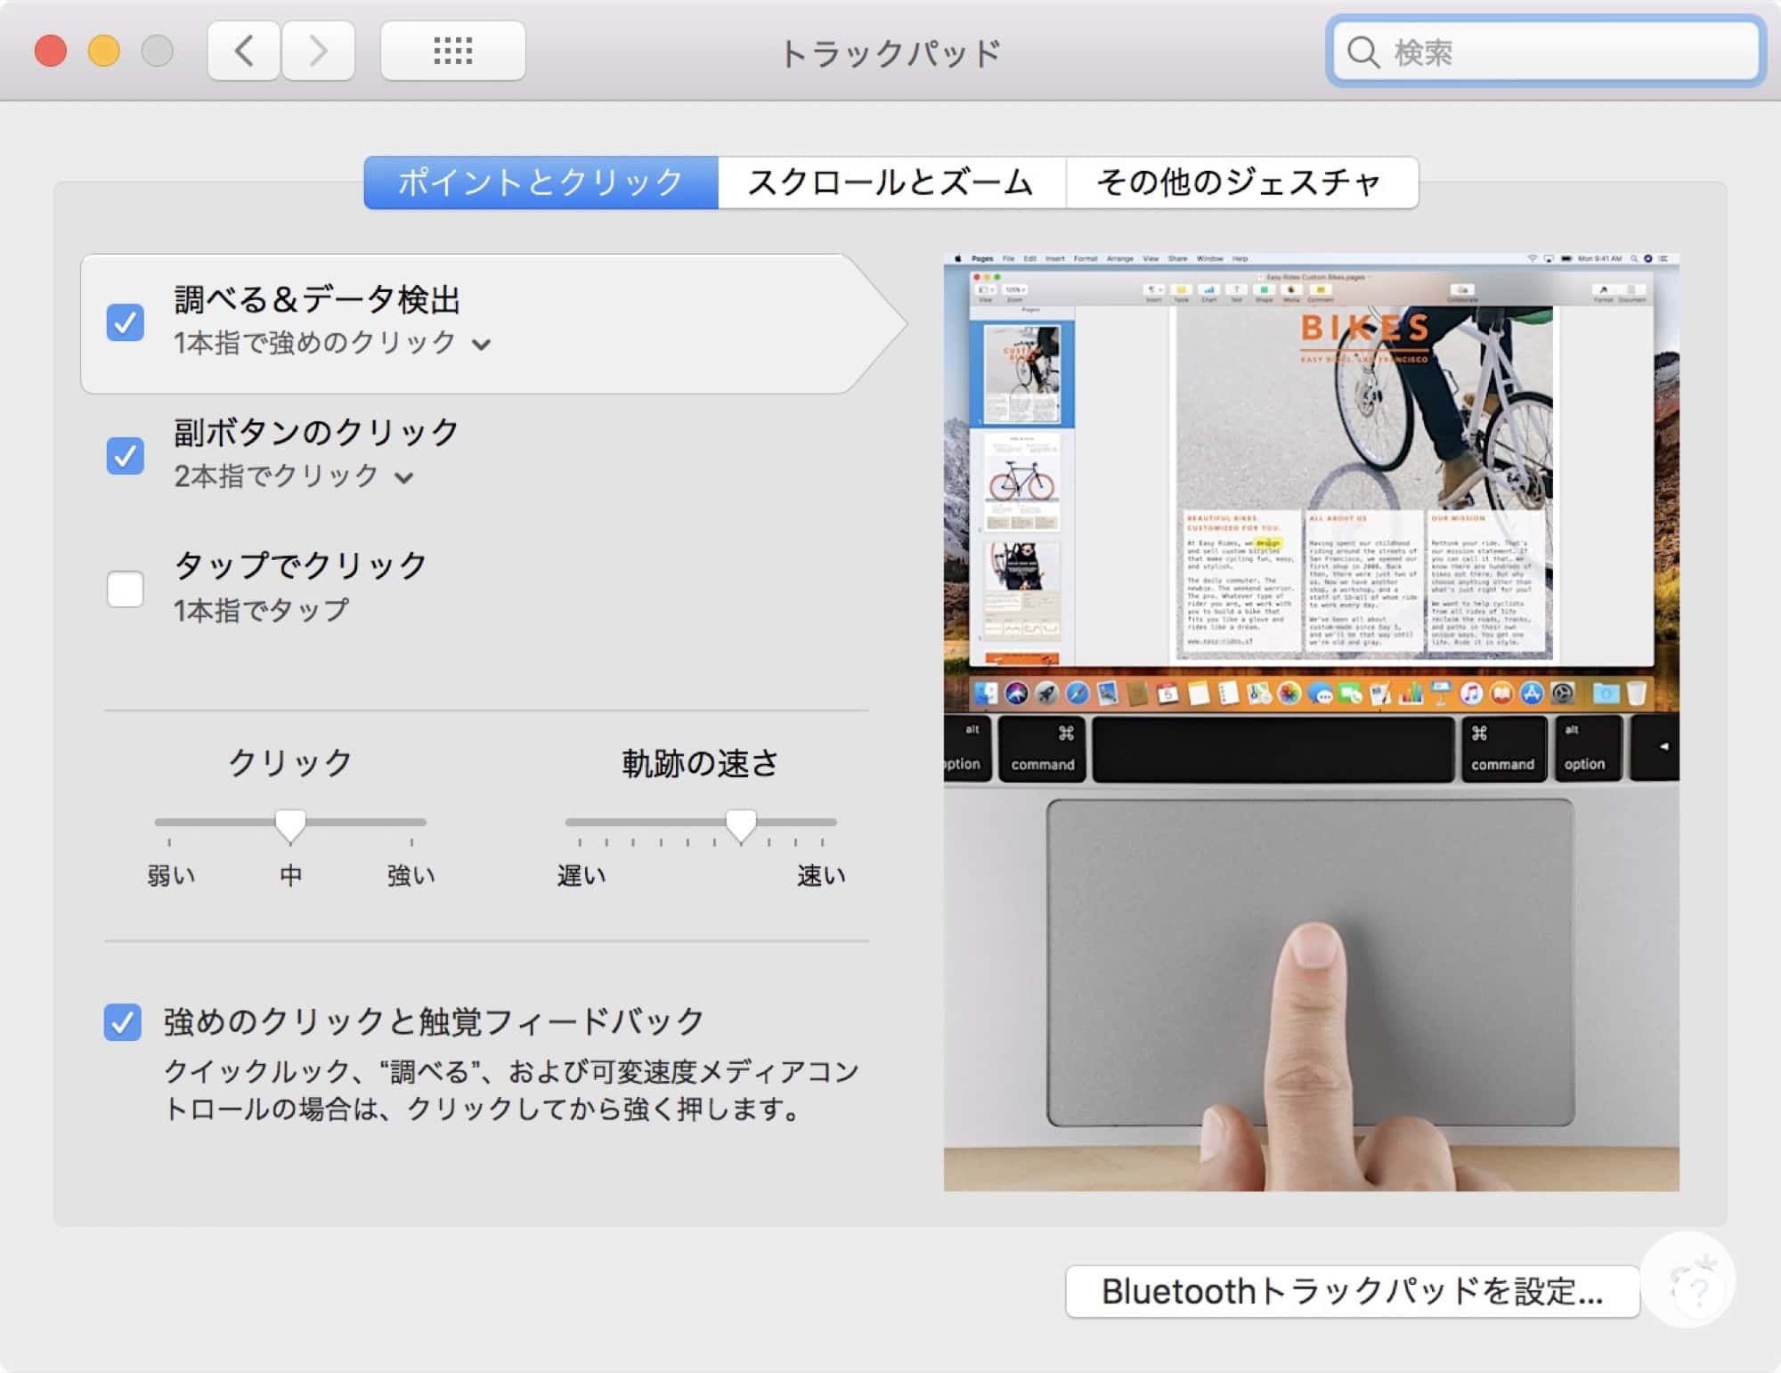Click in the 検索 search field
The height and width of the screenshot is (1373, 1781).
pyautogui.click(x=1545, y=52)
